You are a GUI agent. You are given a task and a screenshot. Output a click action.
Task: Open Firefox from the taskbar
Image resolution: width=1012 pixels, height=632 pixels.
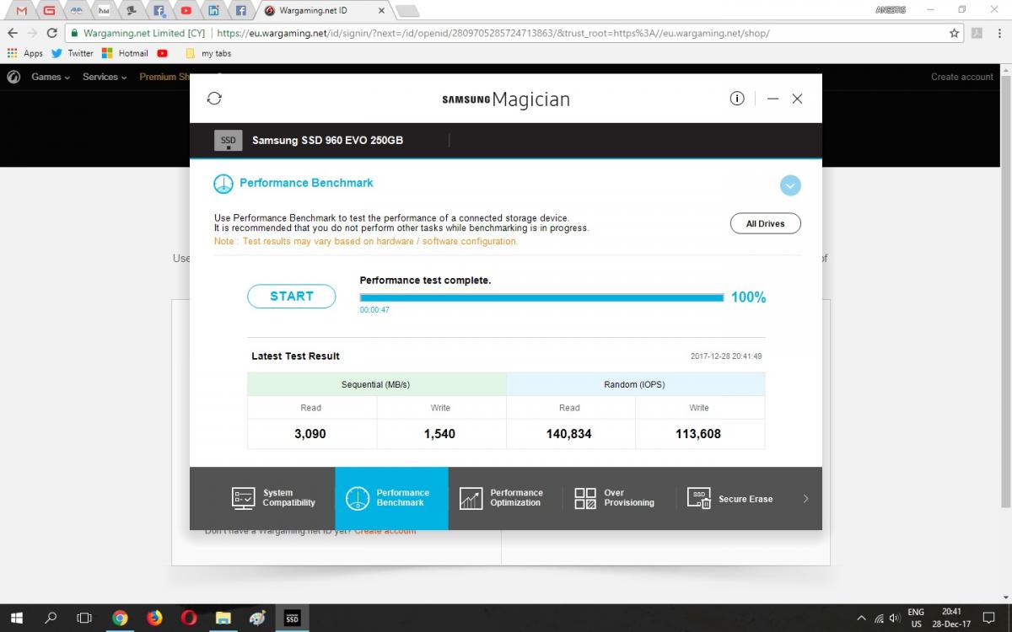coord(154,618)
